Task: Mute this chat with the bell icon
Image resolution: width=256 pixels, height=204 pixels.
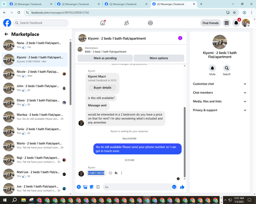Action: 212,68
